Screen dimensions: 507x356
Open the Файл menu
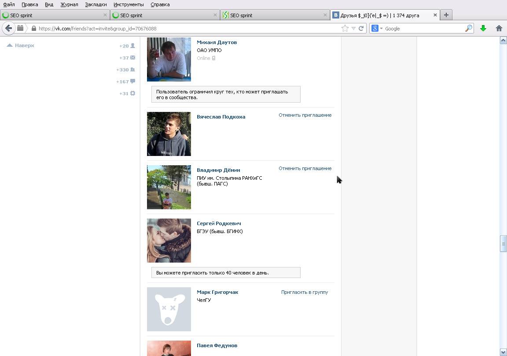[x=9, y=4]
